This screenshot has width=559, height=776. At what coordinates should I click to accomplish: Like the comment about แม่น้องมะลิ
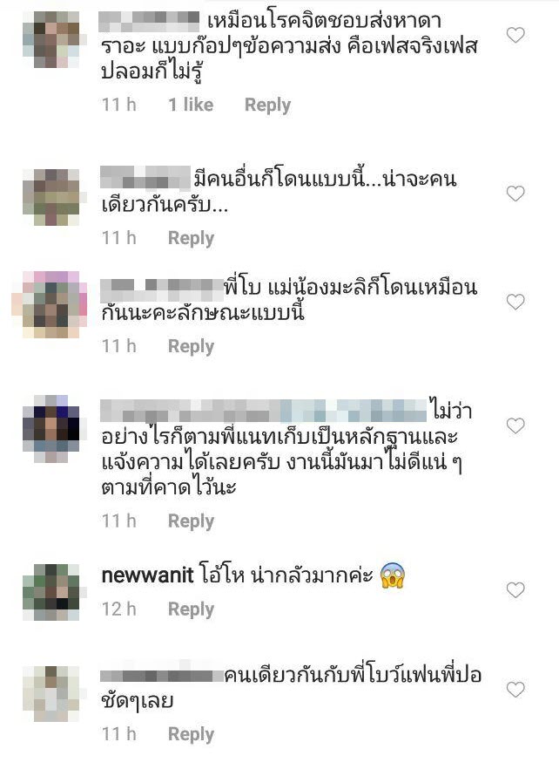pyautogui.click(x=515, y=302)
